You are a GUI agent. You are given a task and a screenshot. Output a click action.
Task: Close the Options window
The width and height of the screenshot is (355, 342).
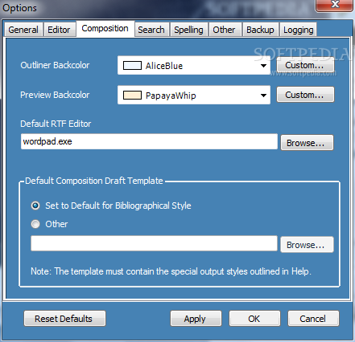[x=334, y=5]
